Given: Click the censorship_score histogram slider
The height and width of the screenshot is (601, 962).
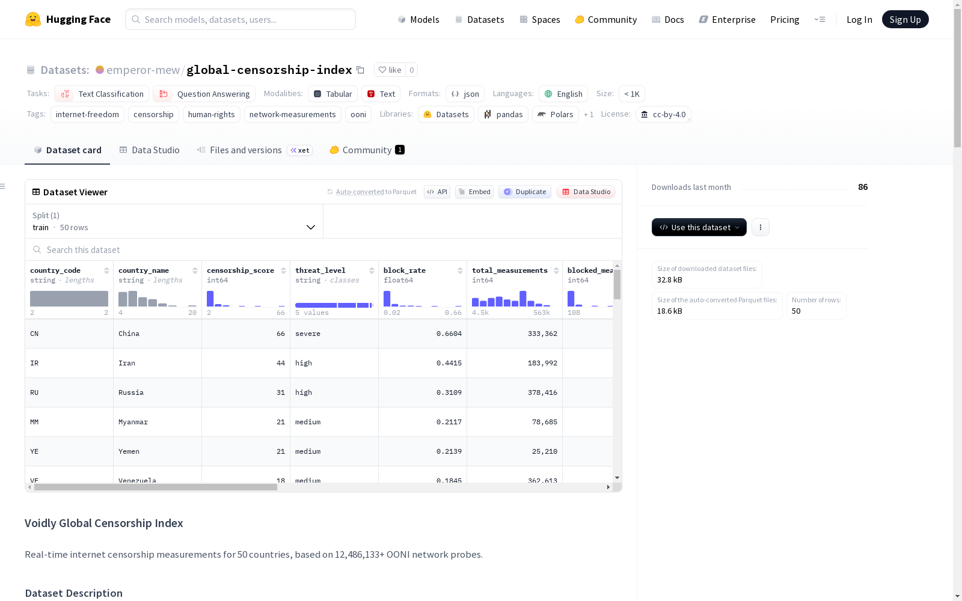Looking at the screenshot, I should coord(246,299).
